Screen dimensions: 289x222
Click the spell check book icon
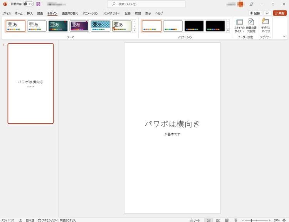20,220
